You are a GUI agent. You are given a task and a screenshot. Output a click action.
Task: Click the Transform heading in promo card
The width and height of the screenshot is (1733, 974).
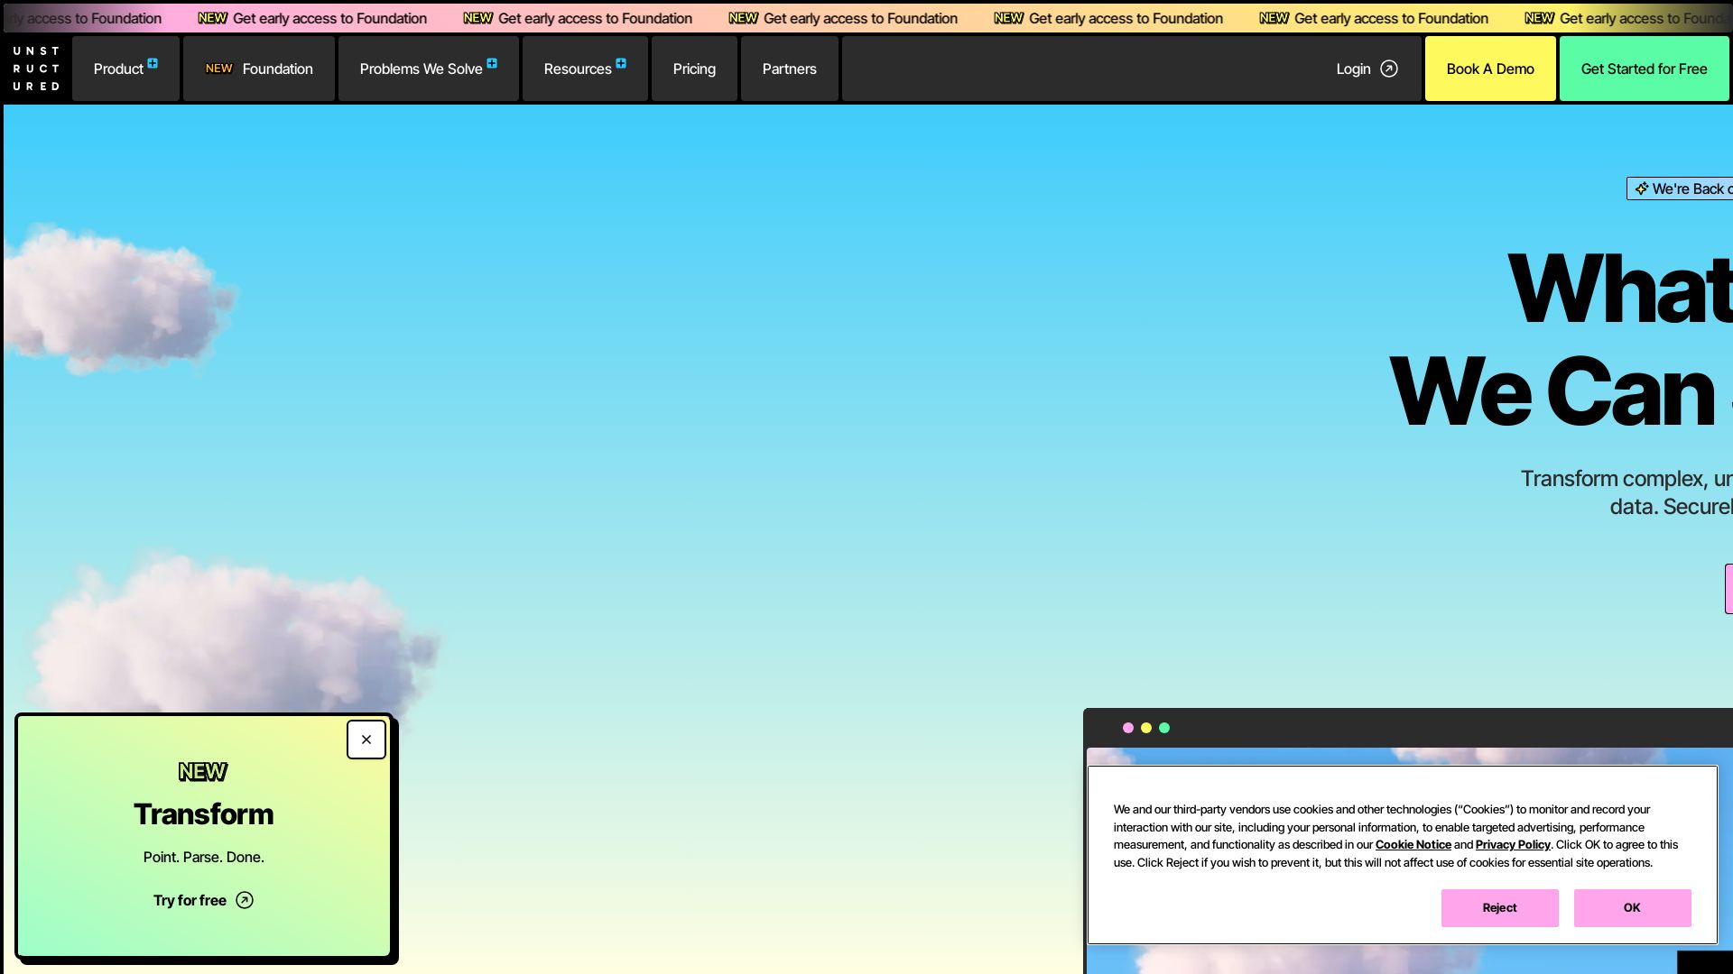point(204,814)
